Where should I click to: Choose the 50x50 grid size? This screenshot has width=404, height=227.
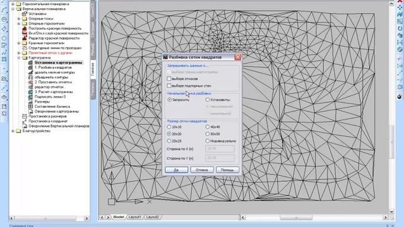(208, 134)
